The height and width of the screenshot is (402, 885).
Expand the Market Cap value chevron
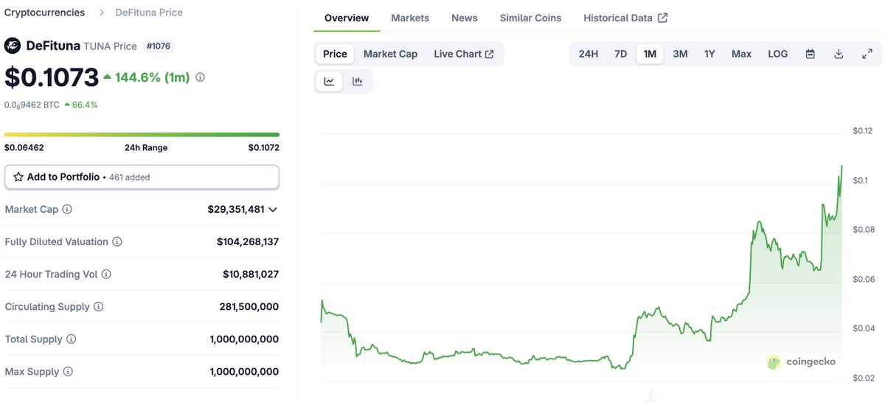(x=273, y=210)
